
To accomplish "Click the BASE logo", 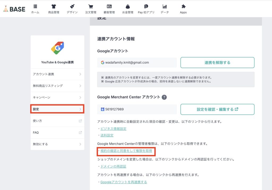I will pos(14,9).
